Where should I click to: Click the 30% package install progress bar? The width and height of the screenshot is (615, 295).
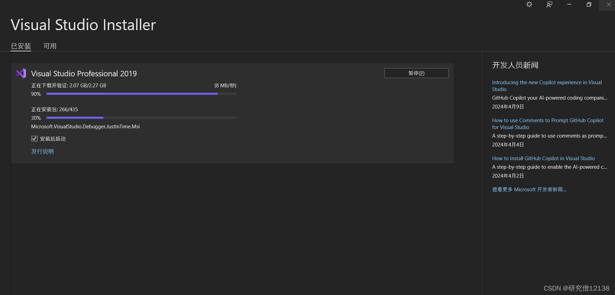[x=141, y=118]
